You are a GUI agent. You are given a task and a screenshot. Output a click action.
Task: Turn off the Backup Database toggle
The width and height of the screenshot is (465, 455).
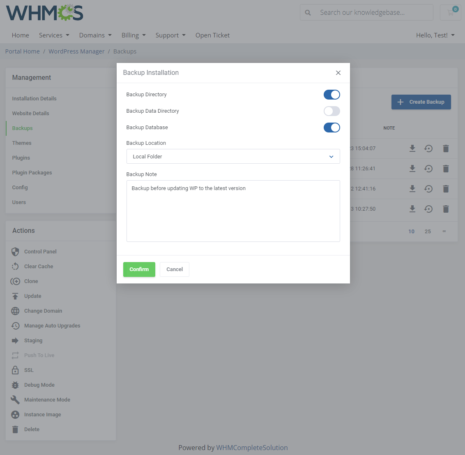coord(331,128)
